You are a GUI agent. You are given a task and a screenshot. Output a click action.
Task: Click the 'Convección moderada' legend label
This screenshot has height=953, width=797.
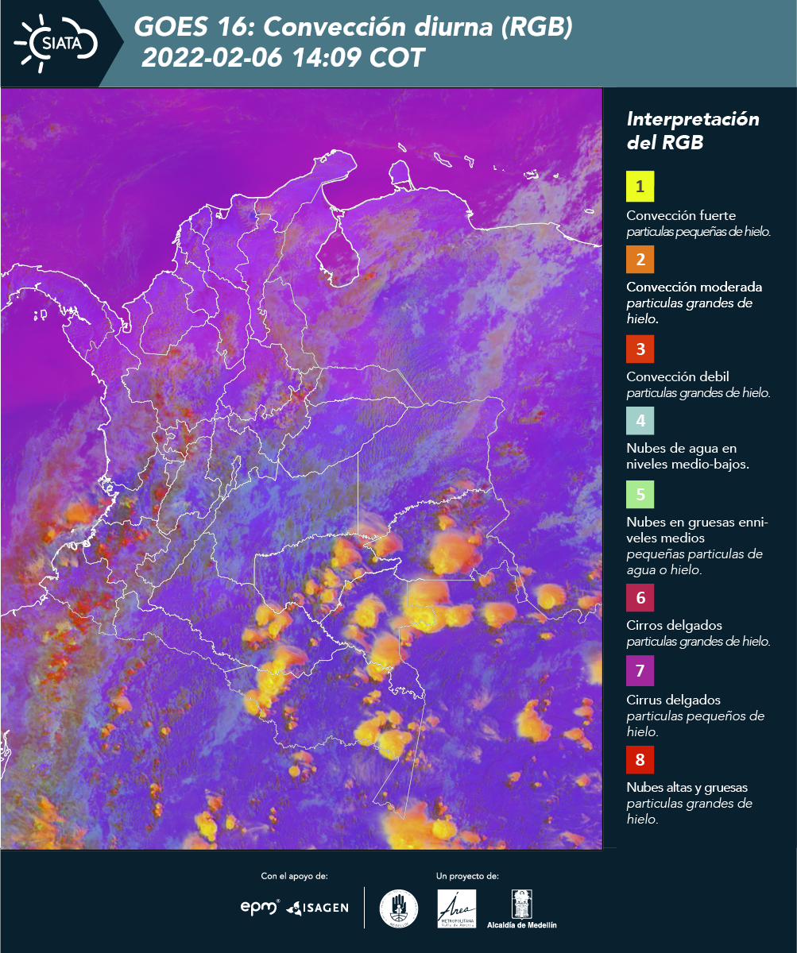pyautogui.click(x=694, y=287)
